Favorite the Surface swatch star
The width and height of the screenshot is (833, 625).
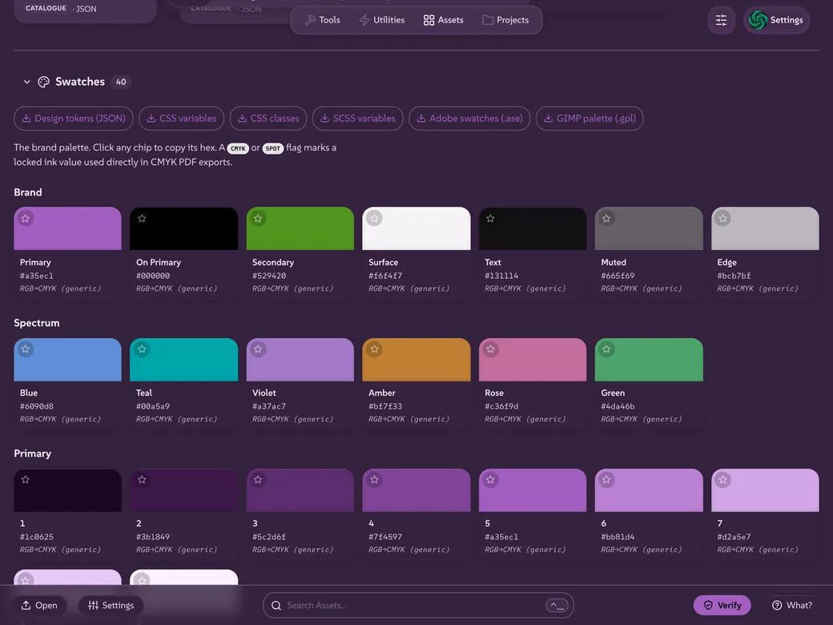click(x=375, y=219)
